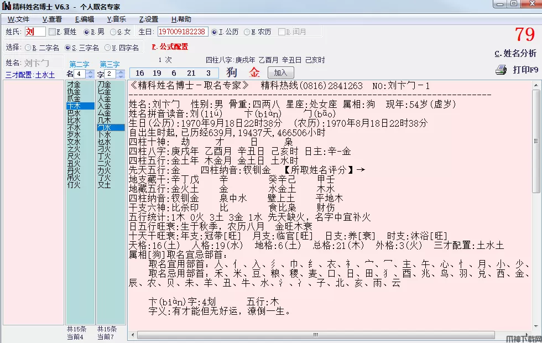Select 四字名 four-character name option
Screen dimensions: 542x343
(108, 48)
